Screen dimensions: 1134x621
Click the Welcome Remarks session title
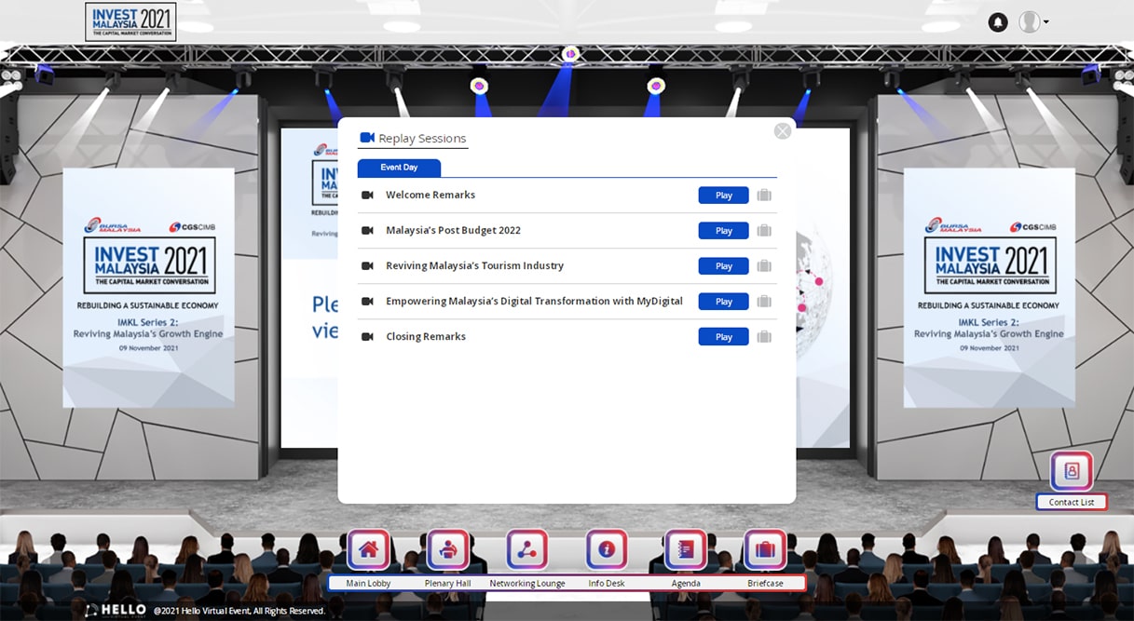coord(430,196)
